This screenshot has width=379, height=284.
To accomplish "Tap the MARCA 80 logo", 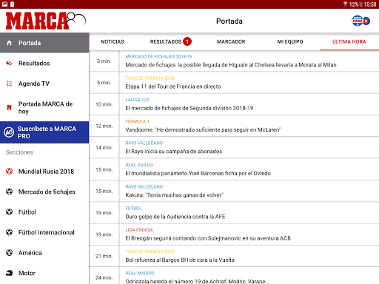I will tap(46, 21).
